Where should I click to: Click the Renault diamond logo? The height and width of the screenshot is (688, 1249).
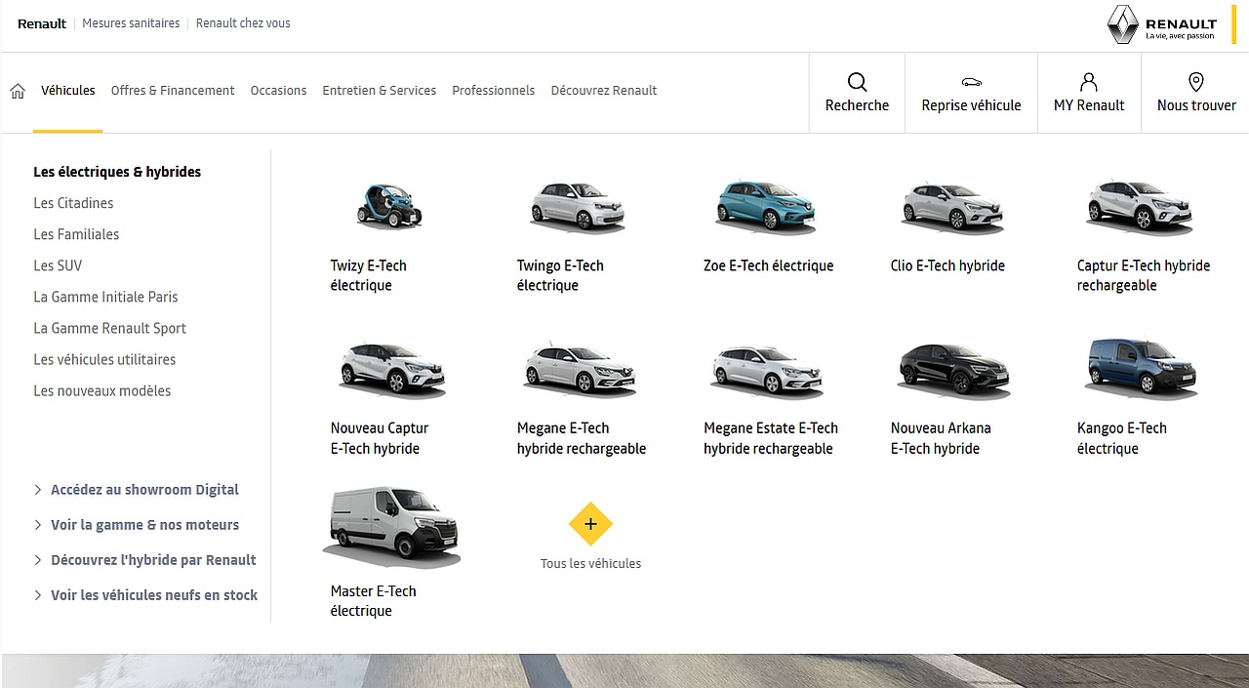[x=1123, y=24]
